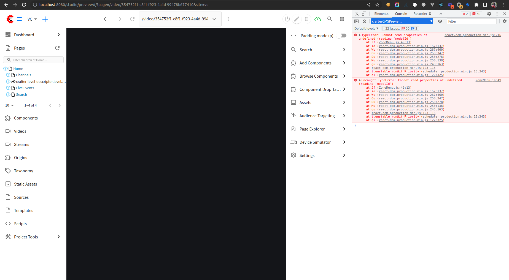Open the Default levels dropdown in Console
Image resolution: width=509 pixels, height=280 pixels.
point(366,28)
